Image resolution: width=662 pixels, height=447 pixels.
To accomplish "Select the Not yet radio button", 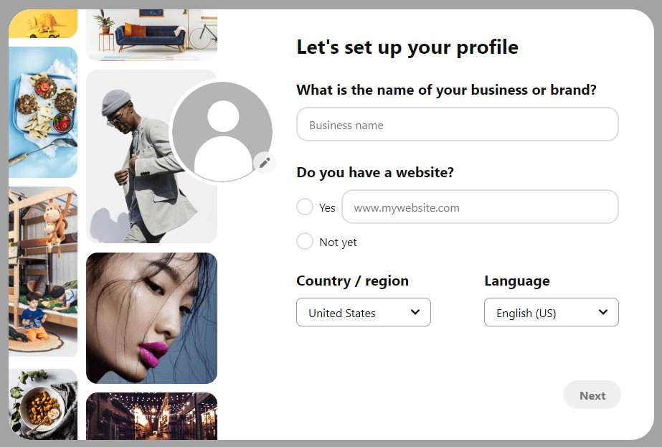I will (x=304, y=241).
